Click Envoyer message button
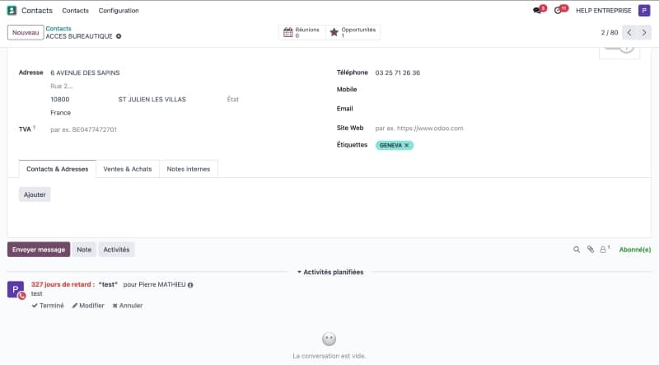Image resolution: width=659 pixels, height=365 pixels. pos(39,250)
